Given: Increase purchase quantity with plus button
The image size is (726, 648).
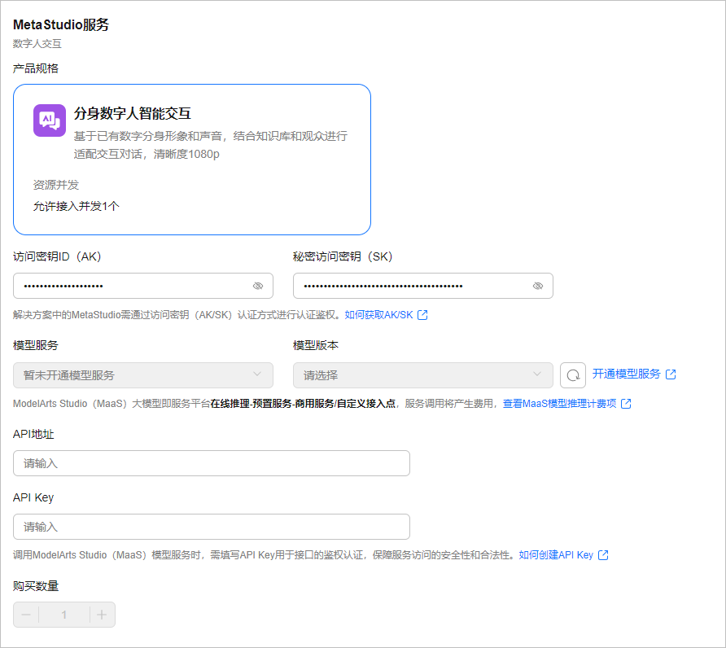Looking at the screenshot, I should [x=102, y=615].
